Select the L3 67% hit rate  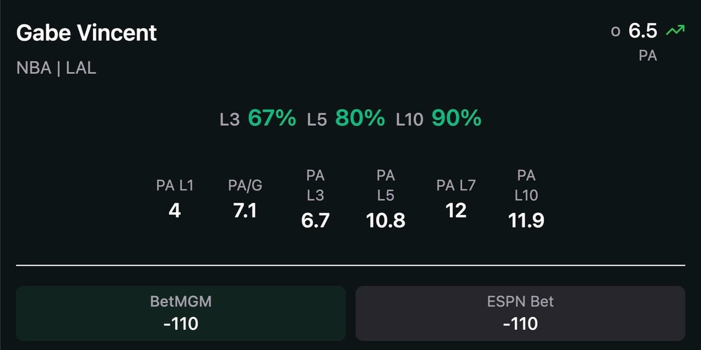(258, 118)
